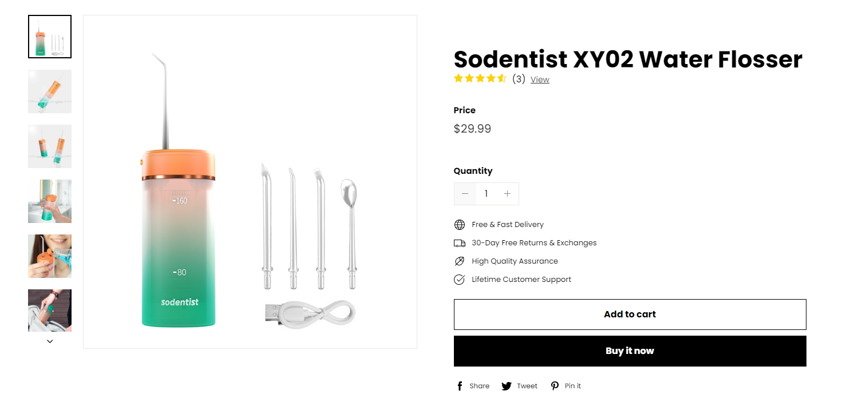The height and width of the screenshot is (402, 866).
Task: Click the quantity number input field
Action: click(486, 194)
